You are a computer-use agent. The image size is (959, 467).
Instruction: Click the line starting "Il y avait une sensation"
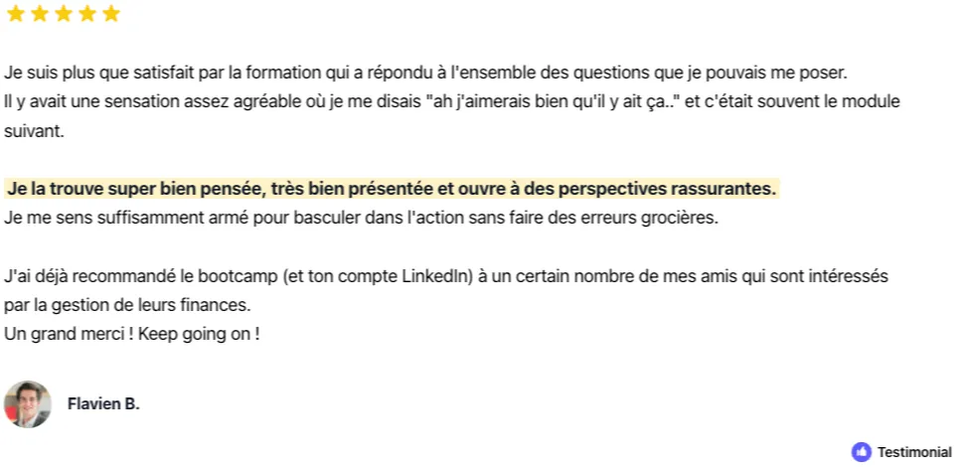pos(452,102)
